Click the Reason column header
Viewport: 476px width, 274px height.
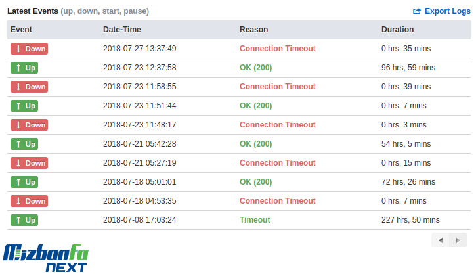tap(254, 30)
